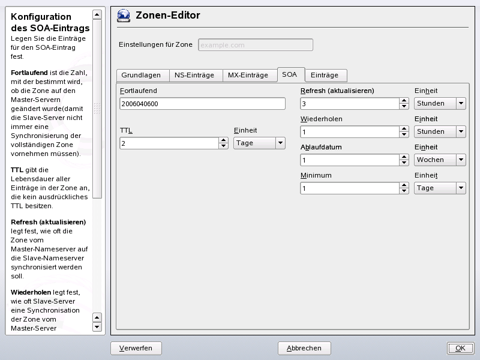Increase Wiederholen value with up stepper arrow
The height and width of the screenshot is (360, 480).
pyautogui.click(x=403, y=128)
